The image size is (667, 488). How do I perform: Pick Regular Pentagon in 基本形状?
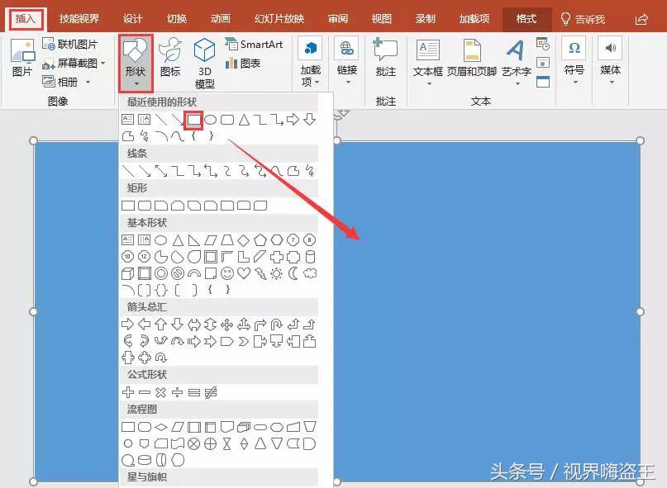click(x=260, y=240)
